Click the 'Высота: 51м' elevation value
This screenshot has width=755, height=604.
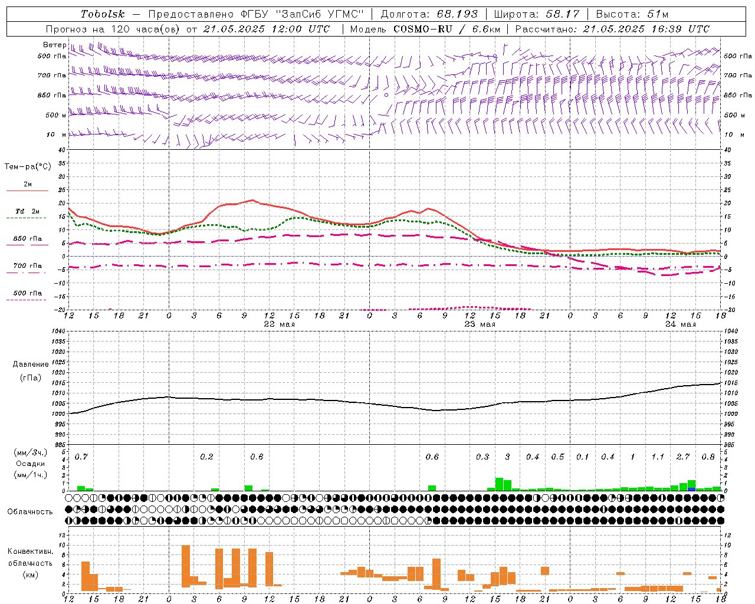pyautogui.click(x=632, y=14)
